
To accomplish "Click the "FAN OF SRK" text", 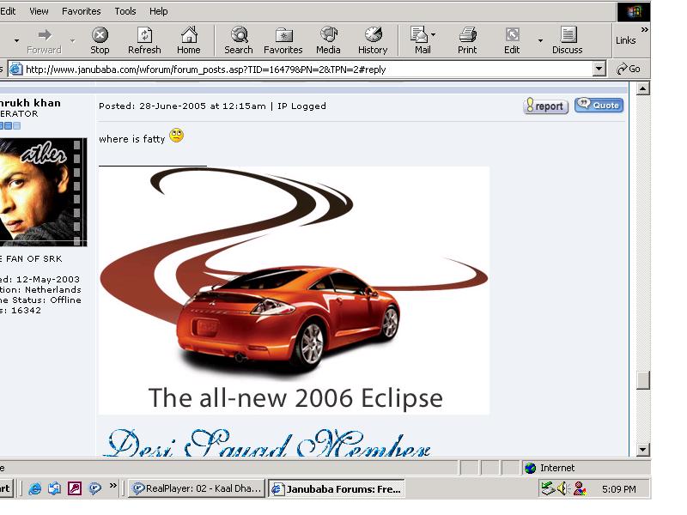I will pos(34,258).
